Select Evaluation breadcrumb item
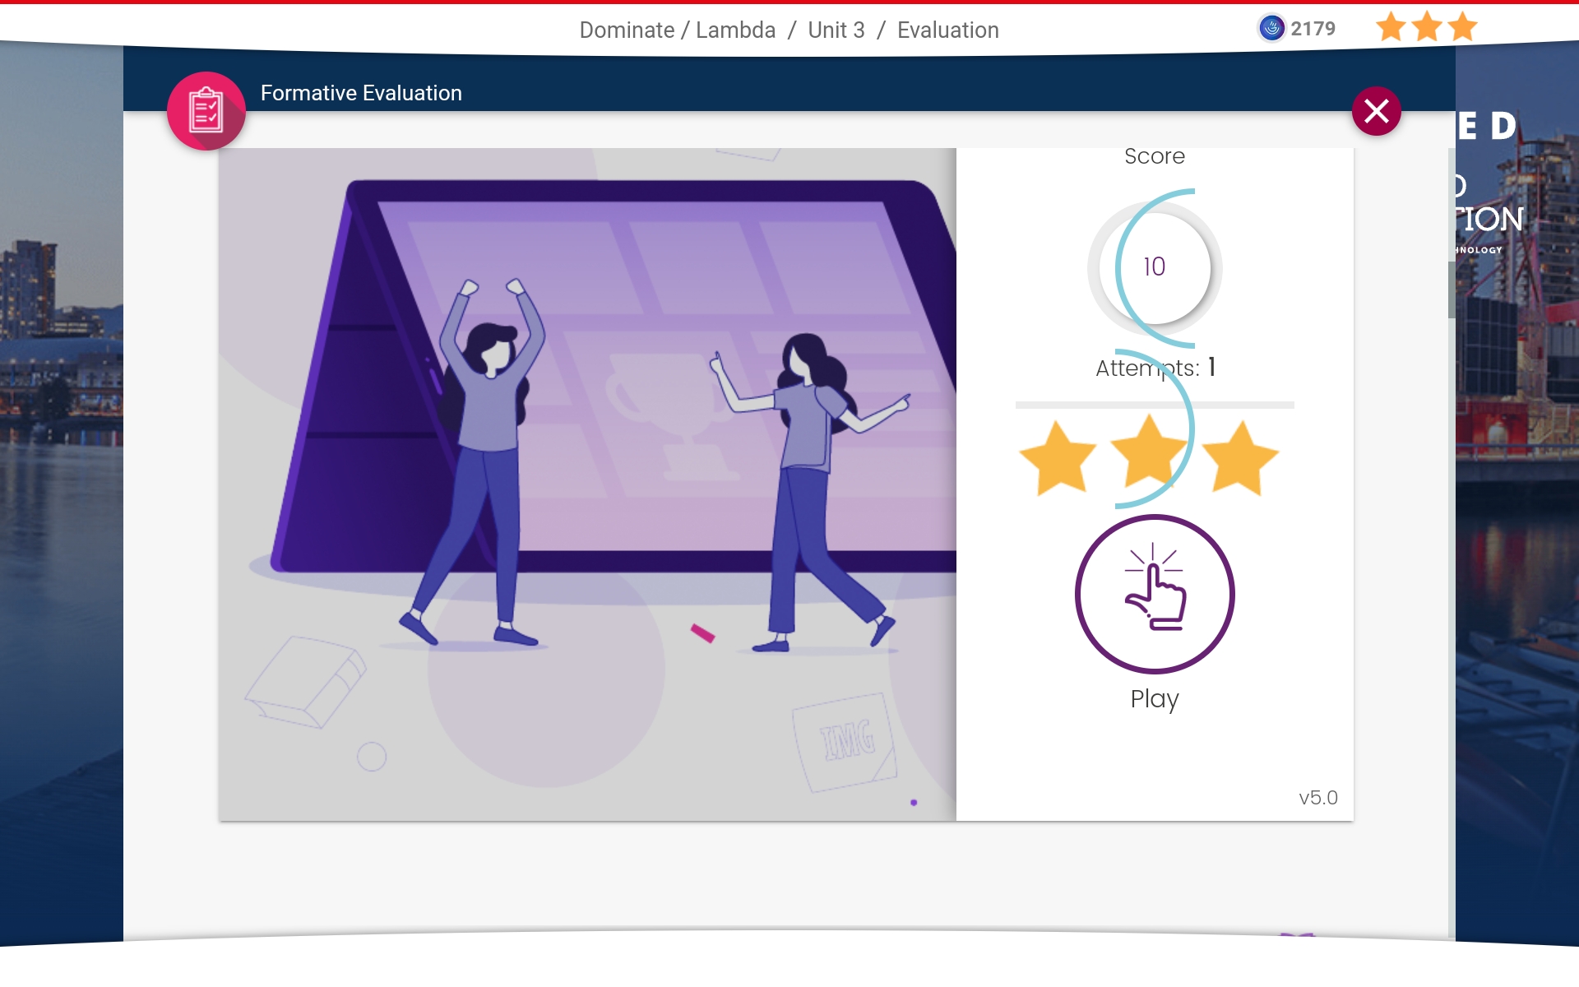This screenshot has width=1579, height=987. (947, 30)
